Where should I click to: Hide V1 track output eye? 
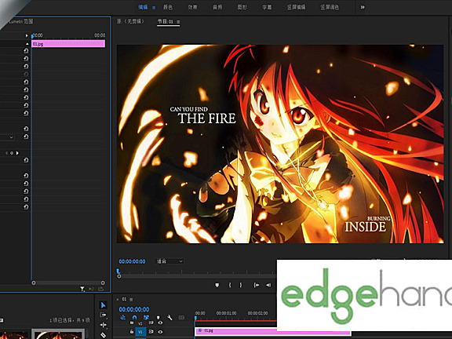pyautogui.click(x=160, y=332)
